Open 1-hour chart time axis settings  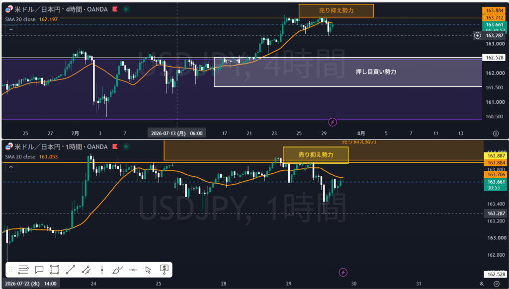(497, 284)
